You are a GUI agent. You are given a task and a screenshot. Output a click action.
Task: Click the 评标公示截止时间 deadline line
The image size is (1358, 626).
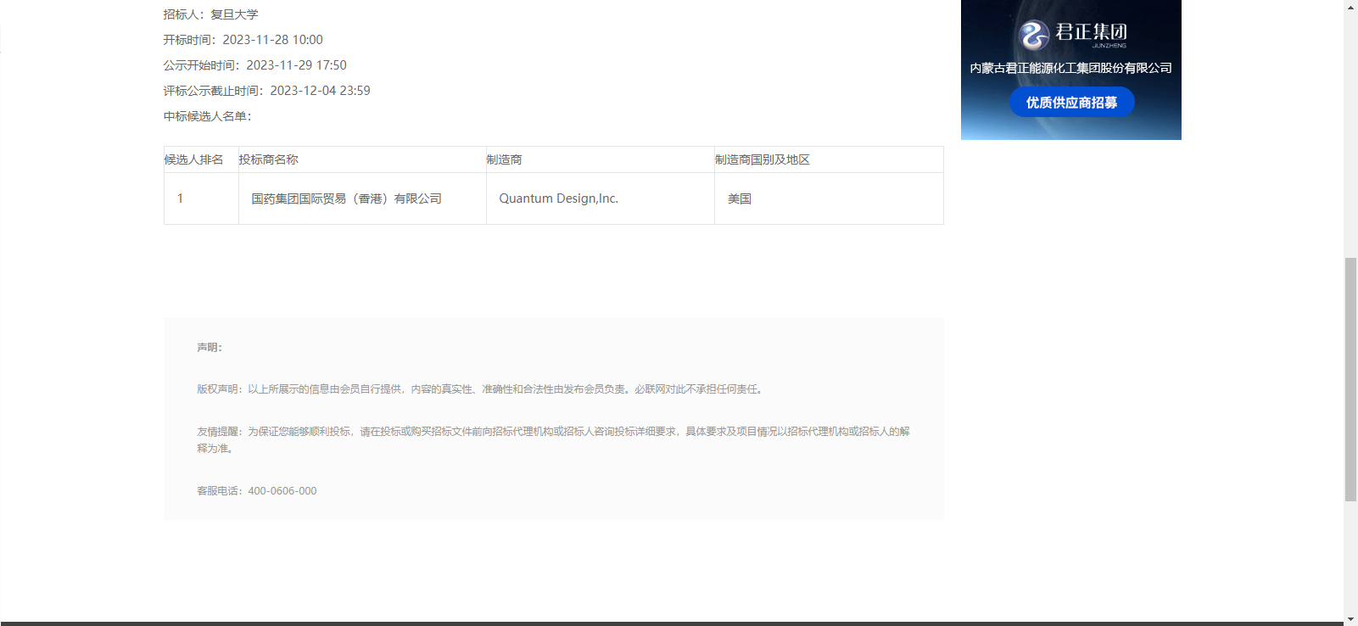pyautogui.click(x=267, y=91)
